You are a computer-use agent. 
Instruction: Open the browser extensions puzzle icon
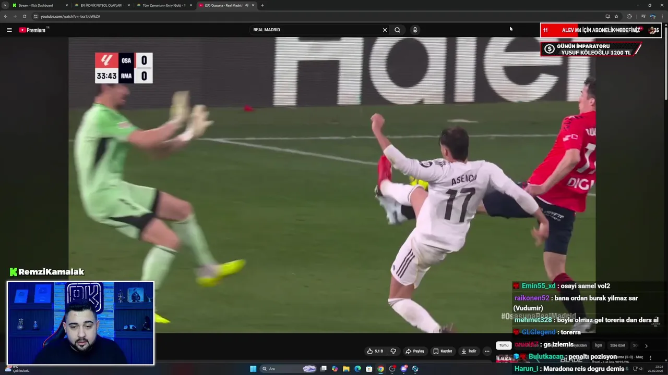coord(629,16)
